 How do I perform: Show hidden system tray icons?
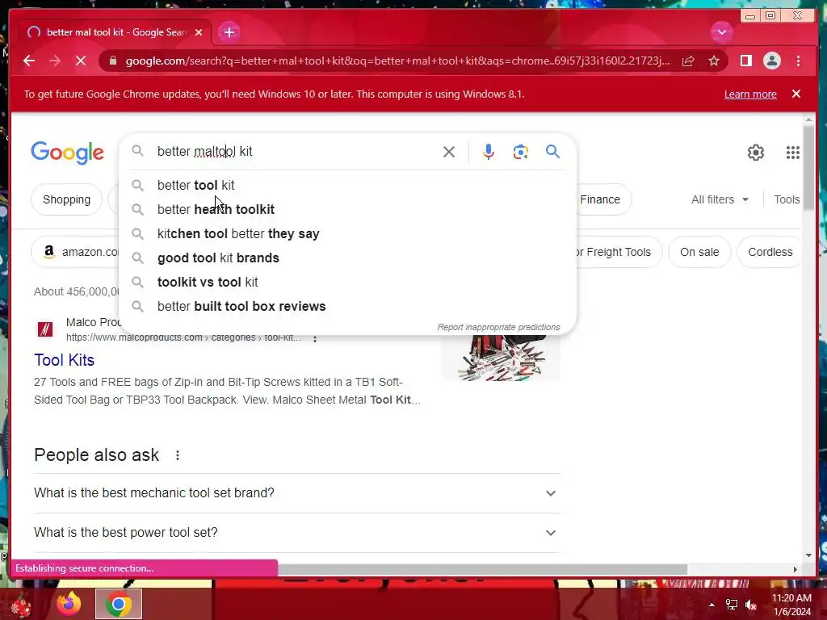pos(712,605)
